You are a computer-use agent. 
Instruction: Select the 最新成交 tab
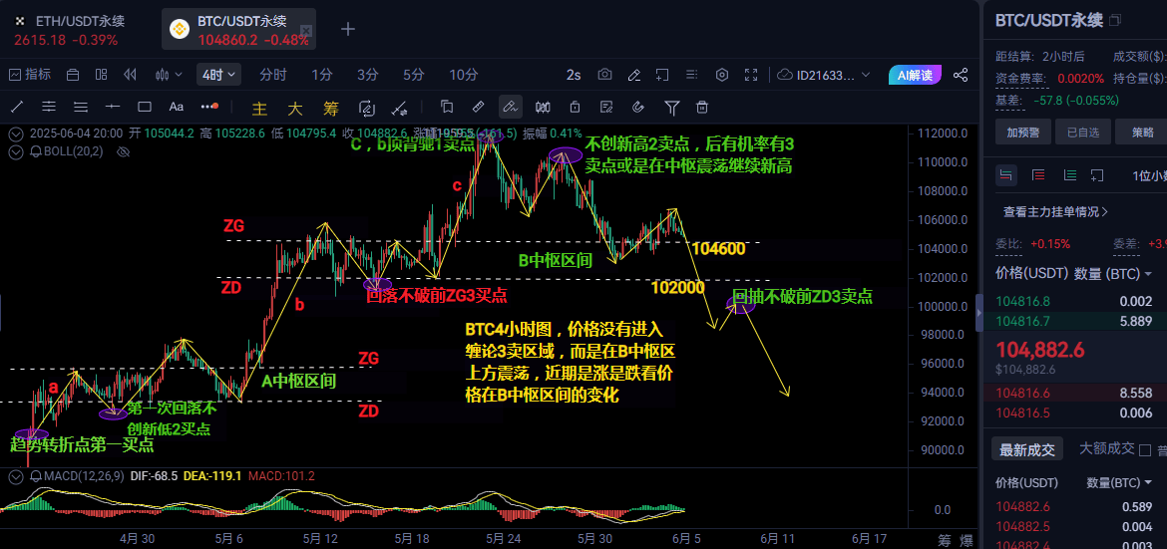(x=1027, y=450)
